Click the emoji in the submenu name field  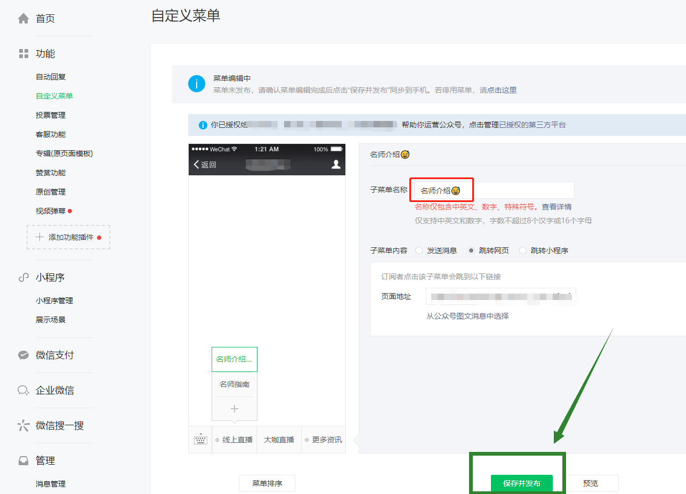point(456,191)
